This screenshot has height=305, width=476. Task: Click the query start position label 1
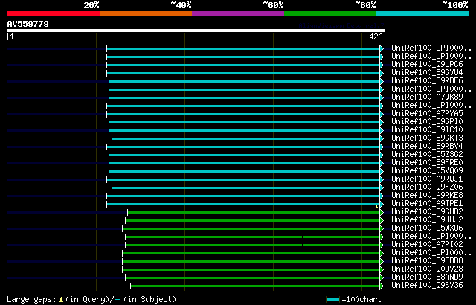(12, 37)
